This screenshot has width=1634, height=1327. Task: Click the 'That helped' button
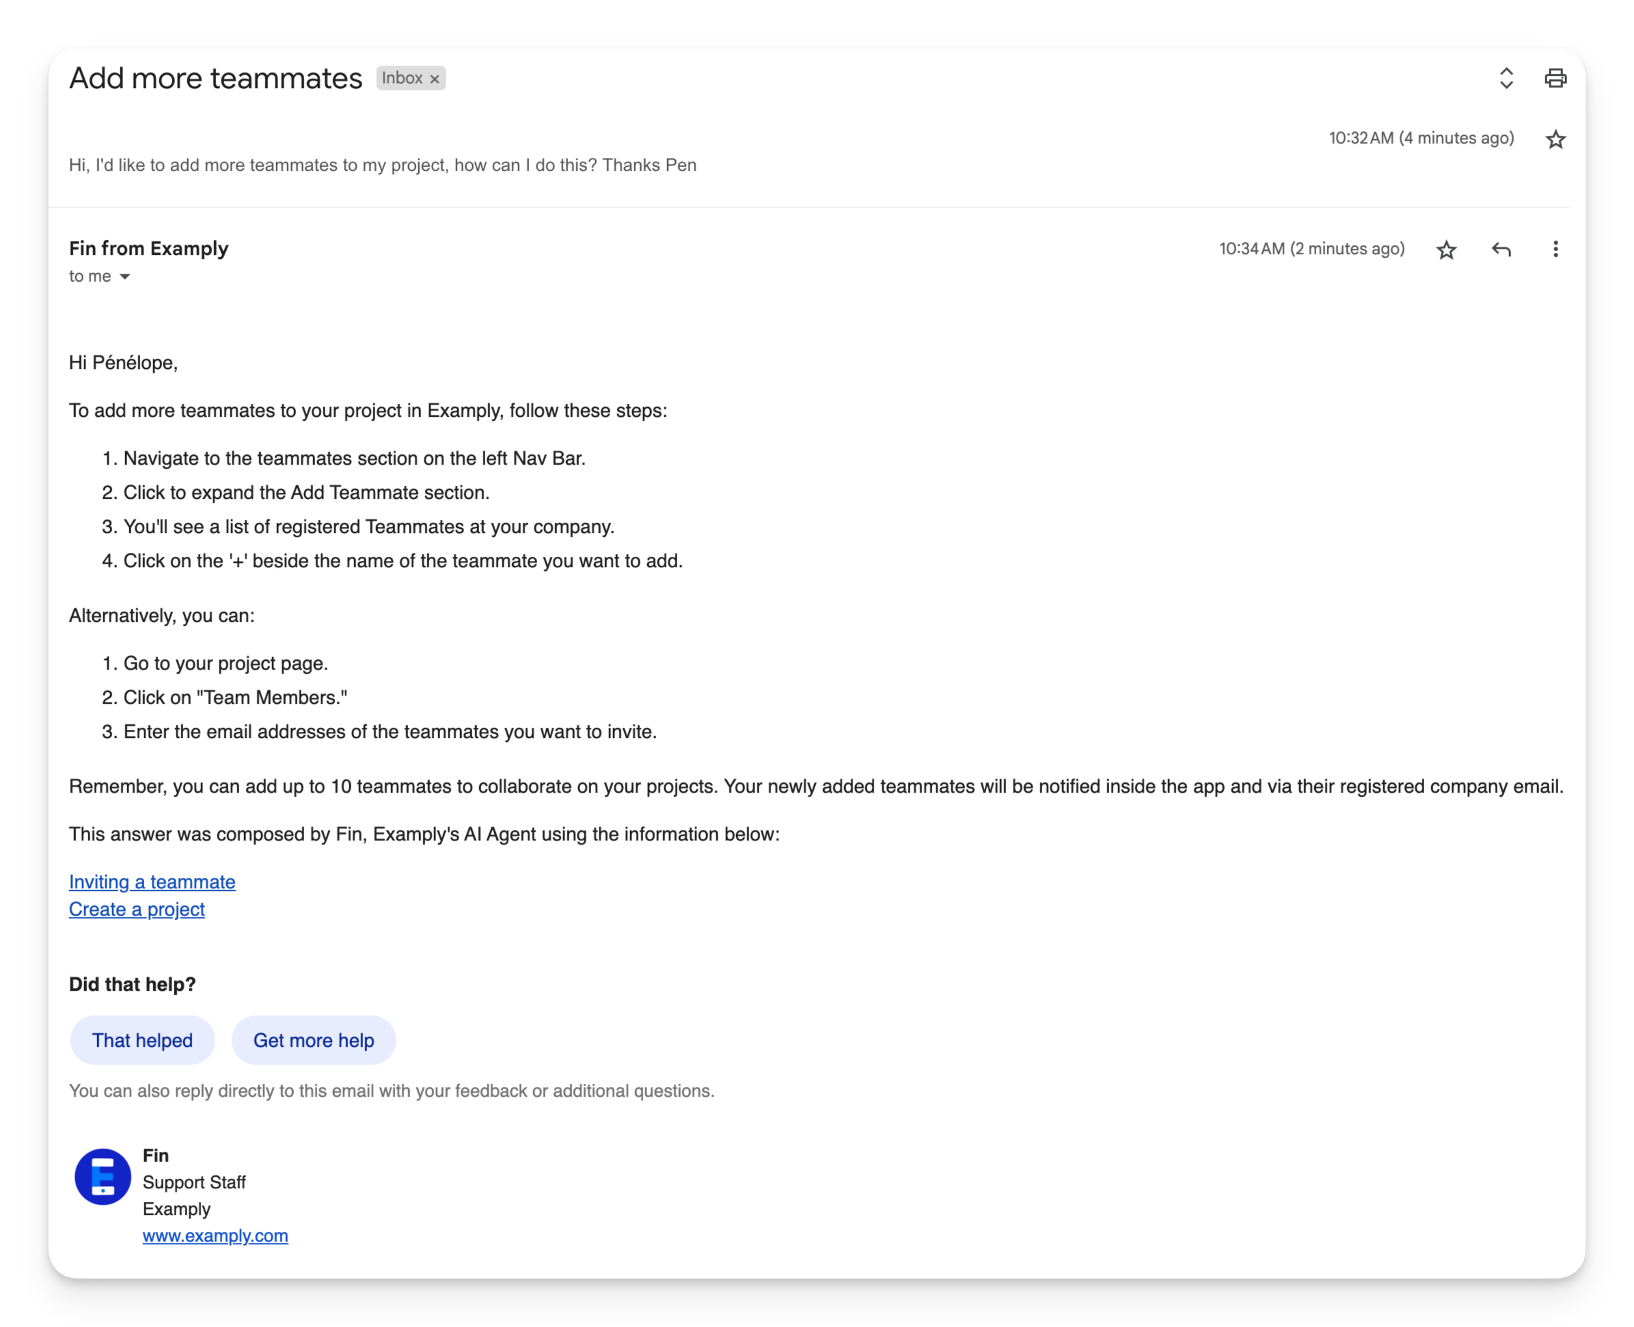(142, 1041)
